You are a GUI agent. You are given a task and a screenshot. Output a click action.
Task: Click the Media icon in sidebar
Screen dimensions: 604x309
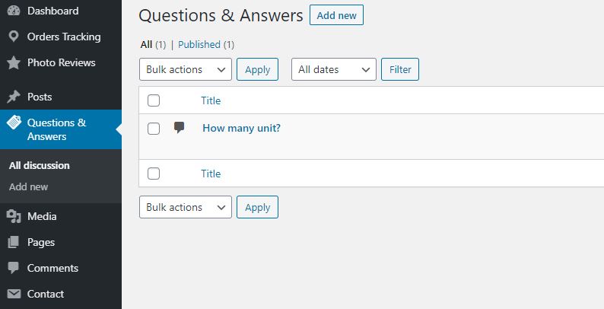(13, 216)
